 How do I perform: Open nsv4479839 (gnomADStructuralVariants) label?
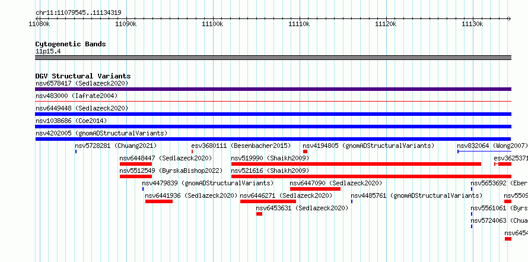pyautogui.click(x=208, y=183)
